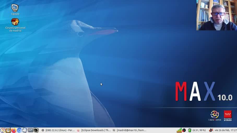Open the clock showing vie 26 de feb
Image resolution: width=237 pixels, height=133 pixels.
[226, 130]
